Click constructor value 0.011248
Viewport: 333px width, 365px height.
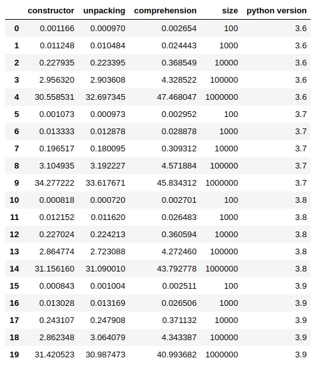pos(57,46)
